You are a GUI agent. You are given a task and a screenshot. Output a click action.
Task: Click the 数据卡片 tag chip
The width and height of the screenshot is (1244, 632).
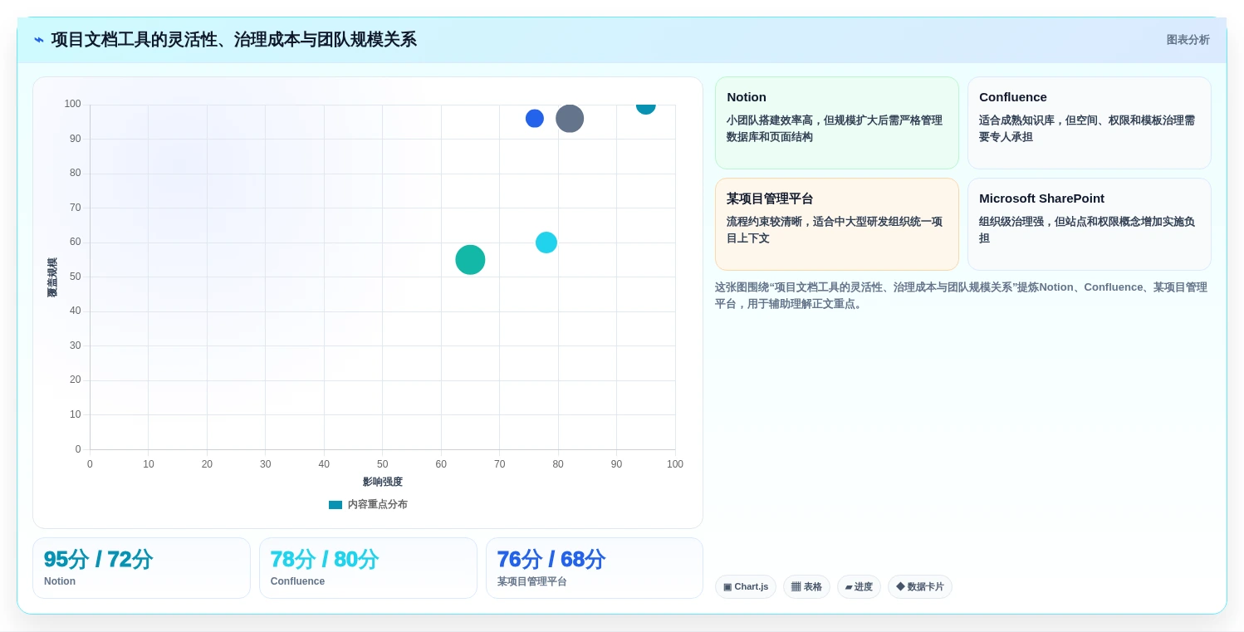coord(920,587)
